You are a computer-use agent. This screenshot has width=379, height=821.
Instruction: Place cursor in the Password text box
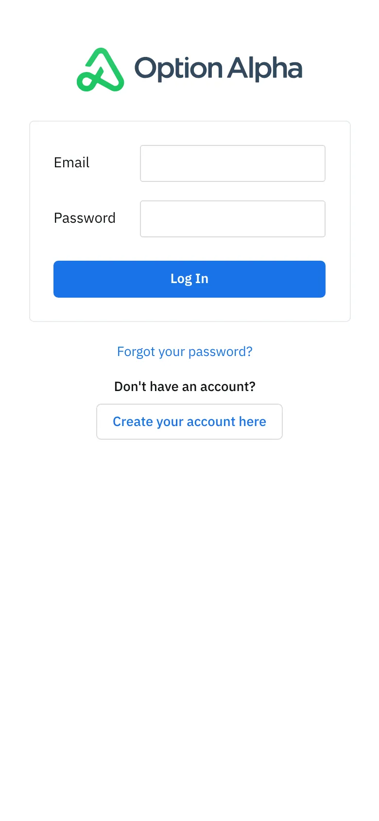pos(232,219)
